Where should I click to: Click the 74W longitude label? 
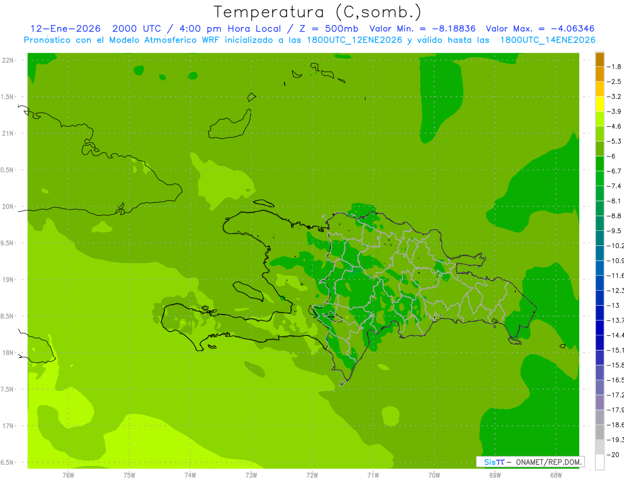[190, 475]
